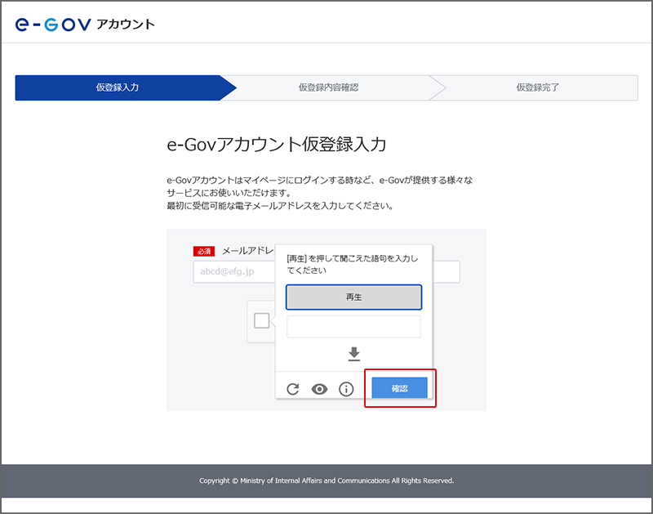Click the 必須 required badge
653x514 pixels.
tap(203, 252)
